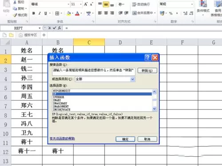The image size is (222, 166).
Task: Click the function list scroll down arrow
Action: click(155, 109)
